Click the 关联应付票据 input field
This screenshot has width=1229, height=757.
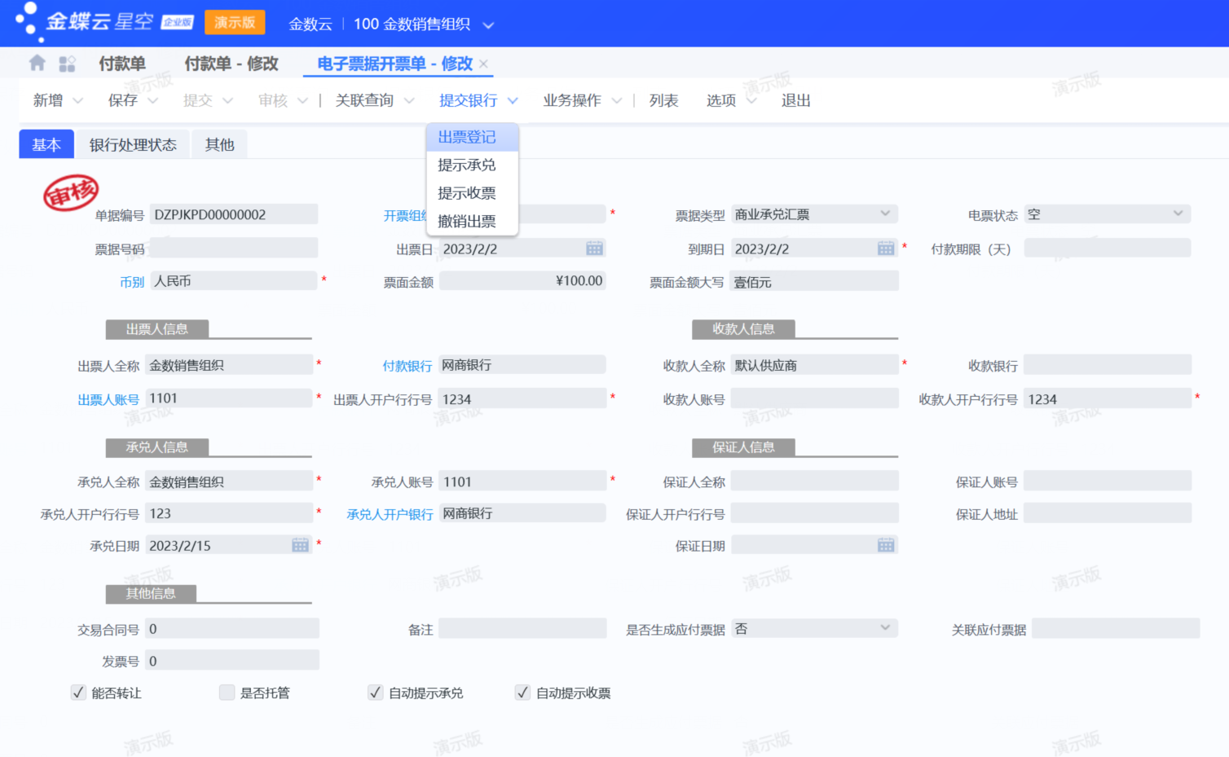point(1116,628)
